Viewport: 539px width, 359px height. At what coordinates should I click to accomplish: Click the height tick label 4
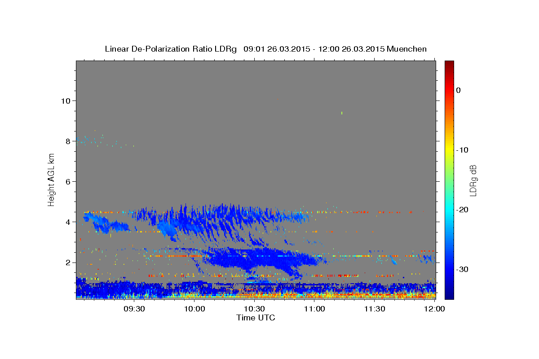point(69,222)
